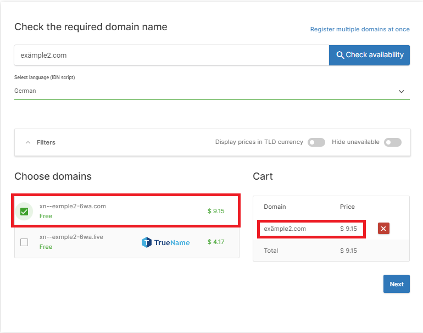Select German in language selector

coord(211,91)
